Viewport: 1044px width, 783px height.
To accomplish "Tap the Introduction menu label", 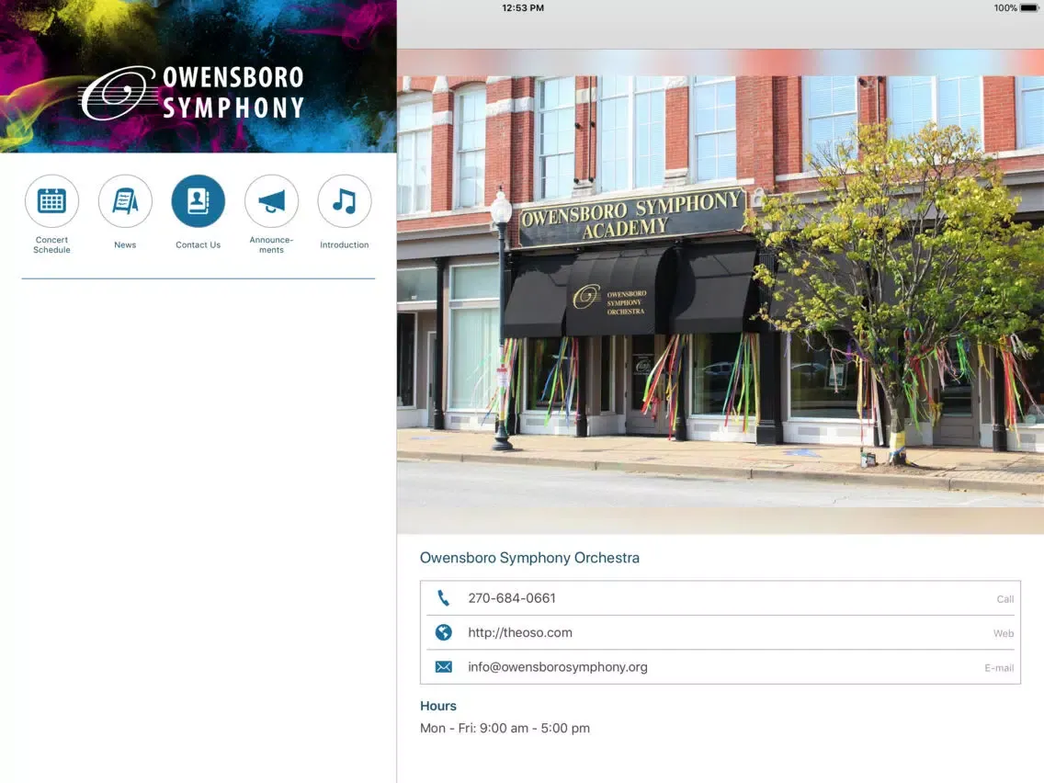I will [345, 245].
